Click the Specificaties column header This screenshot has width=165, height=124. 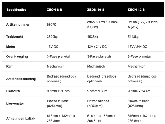pos(16,10)
